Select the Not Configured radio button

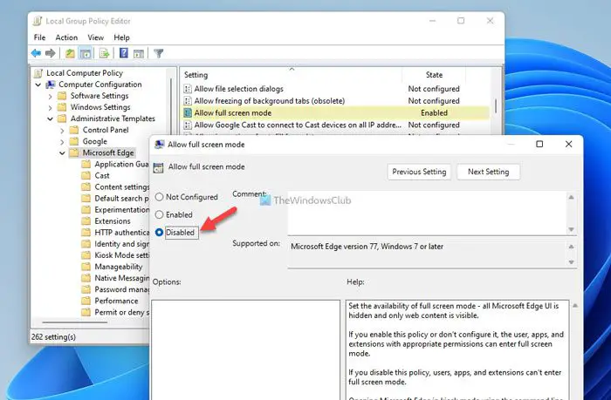point(159,197)
